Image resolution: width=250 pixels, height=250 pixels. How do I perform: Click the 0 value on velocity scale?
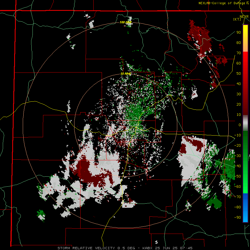pyautogui.click(x=240, y=125)
